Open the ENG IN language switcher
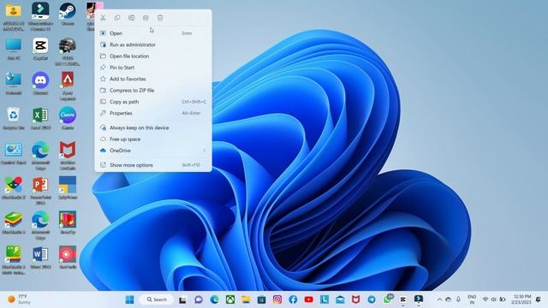The height and width of the screenshot is (308, 548). point(472,299)
